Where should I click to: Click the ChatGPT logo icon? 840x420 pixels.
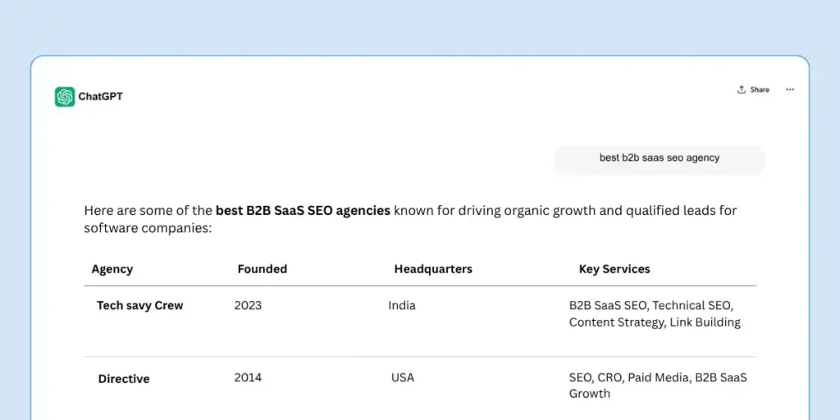coord(65,97)
